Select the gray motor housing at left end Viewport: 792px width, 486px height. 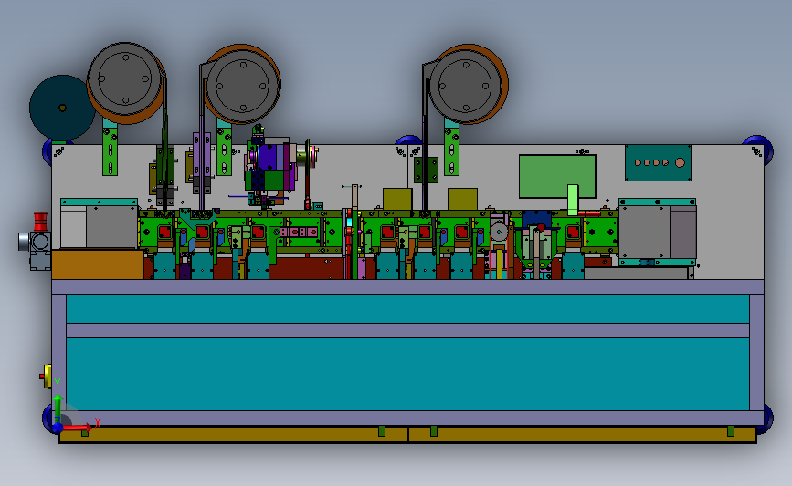coord(99,227)
